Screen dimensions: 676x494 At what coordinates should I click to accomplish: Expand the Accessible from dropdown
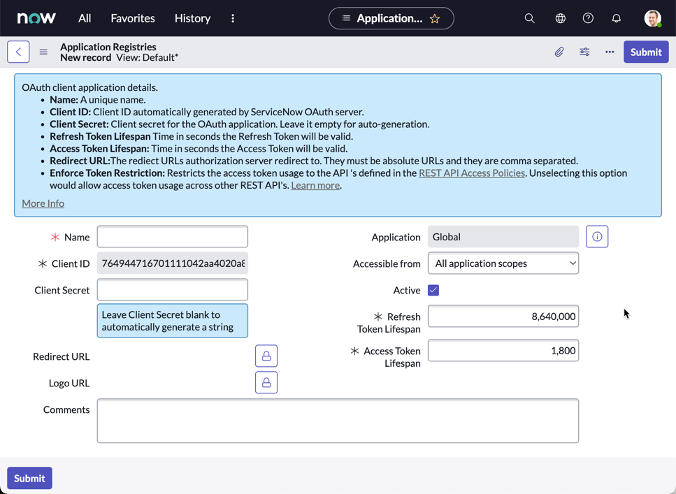point(503,263)
